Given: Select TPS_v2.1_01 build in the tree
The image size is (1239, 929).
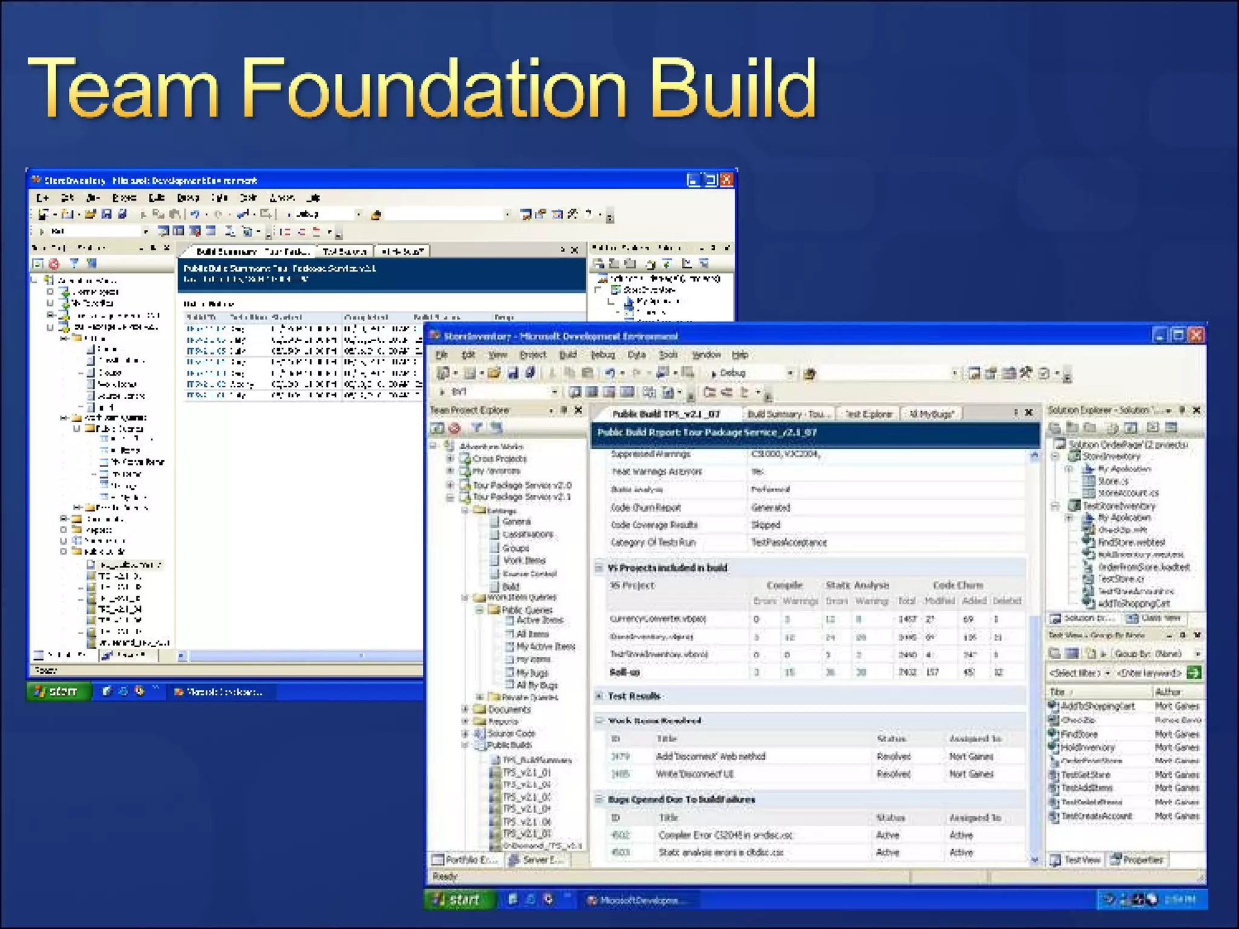Looking at the screenshot, I should 526,772.
